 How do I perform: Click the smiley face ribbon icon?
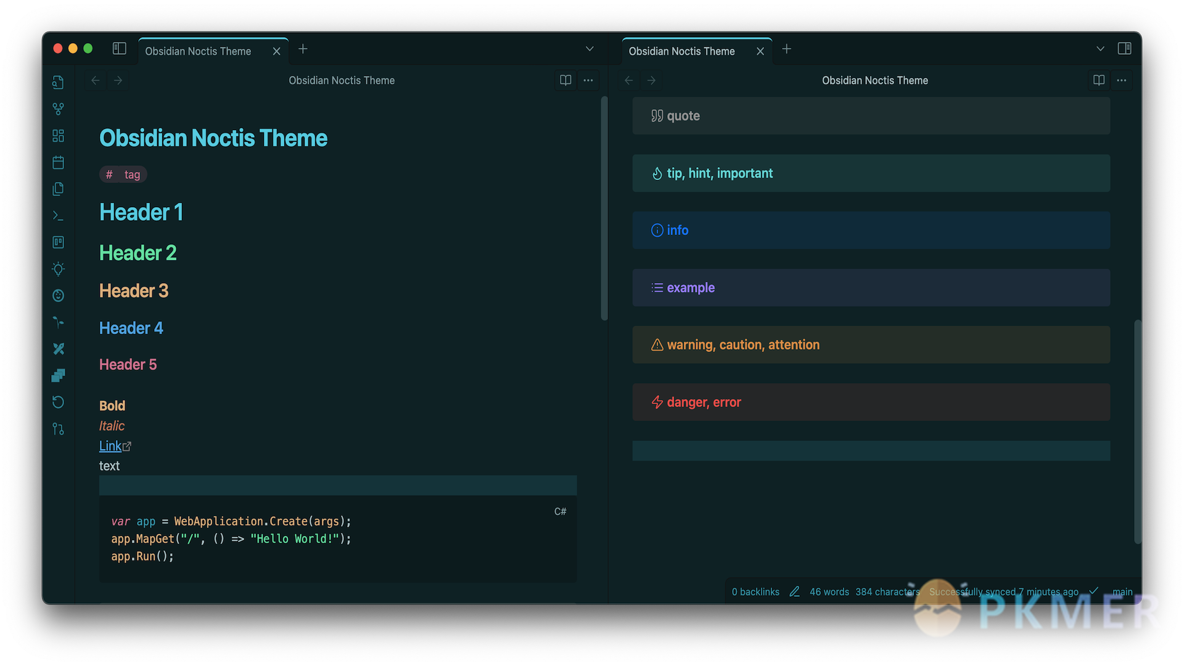[x=59, y=295]
